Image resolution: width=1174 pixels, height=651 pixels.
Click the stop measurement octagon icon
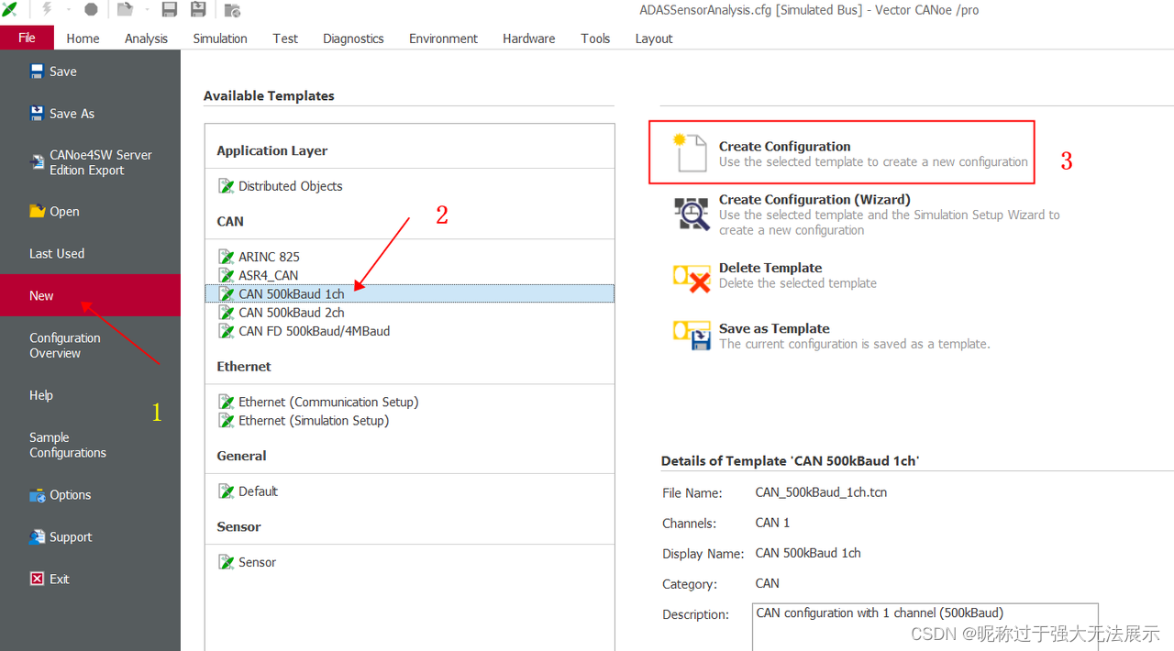coord(91,10)
